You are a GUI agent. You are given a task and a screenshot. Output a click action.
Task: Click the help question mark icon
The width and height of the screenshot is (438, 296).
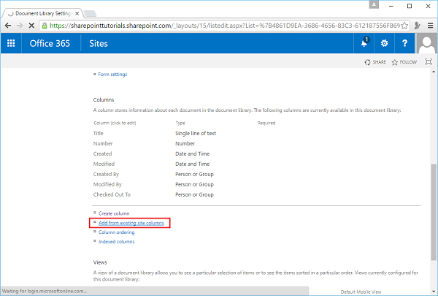(x=405, y=43)
